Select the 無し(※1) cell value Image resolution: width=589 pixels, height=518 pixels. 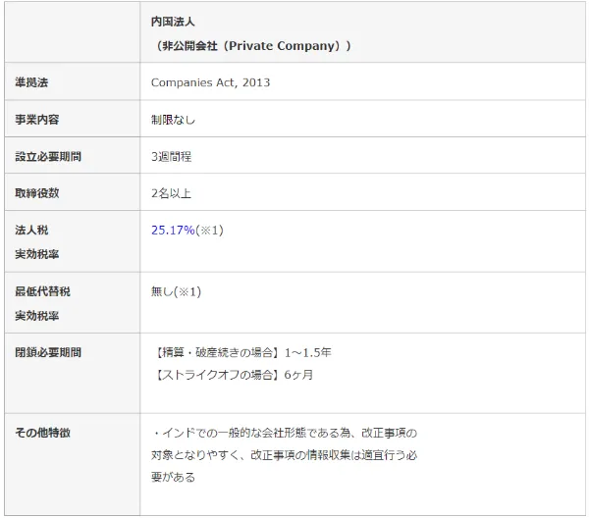176,291
